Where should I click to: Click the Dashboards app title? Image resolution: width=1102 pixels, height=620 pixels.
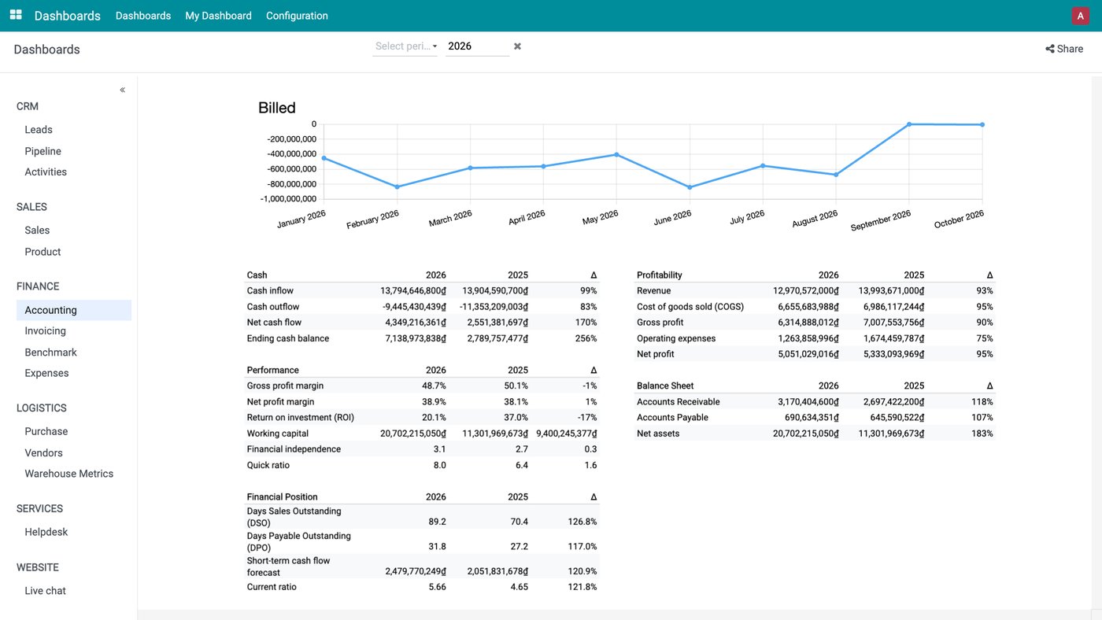[x=67, y=16]
